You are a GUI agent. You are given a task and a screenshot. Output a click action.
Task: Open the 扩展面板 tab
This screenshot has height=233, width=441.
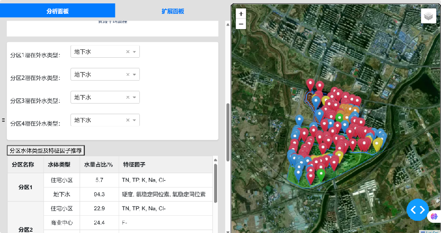click(173, 11)
